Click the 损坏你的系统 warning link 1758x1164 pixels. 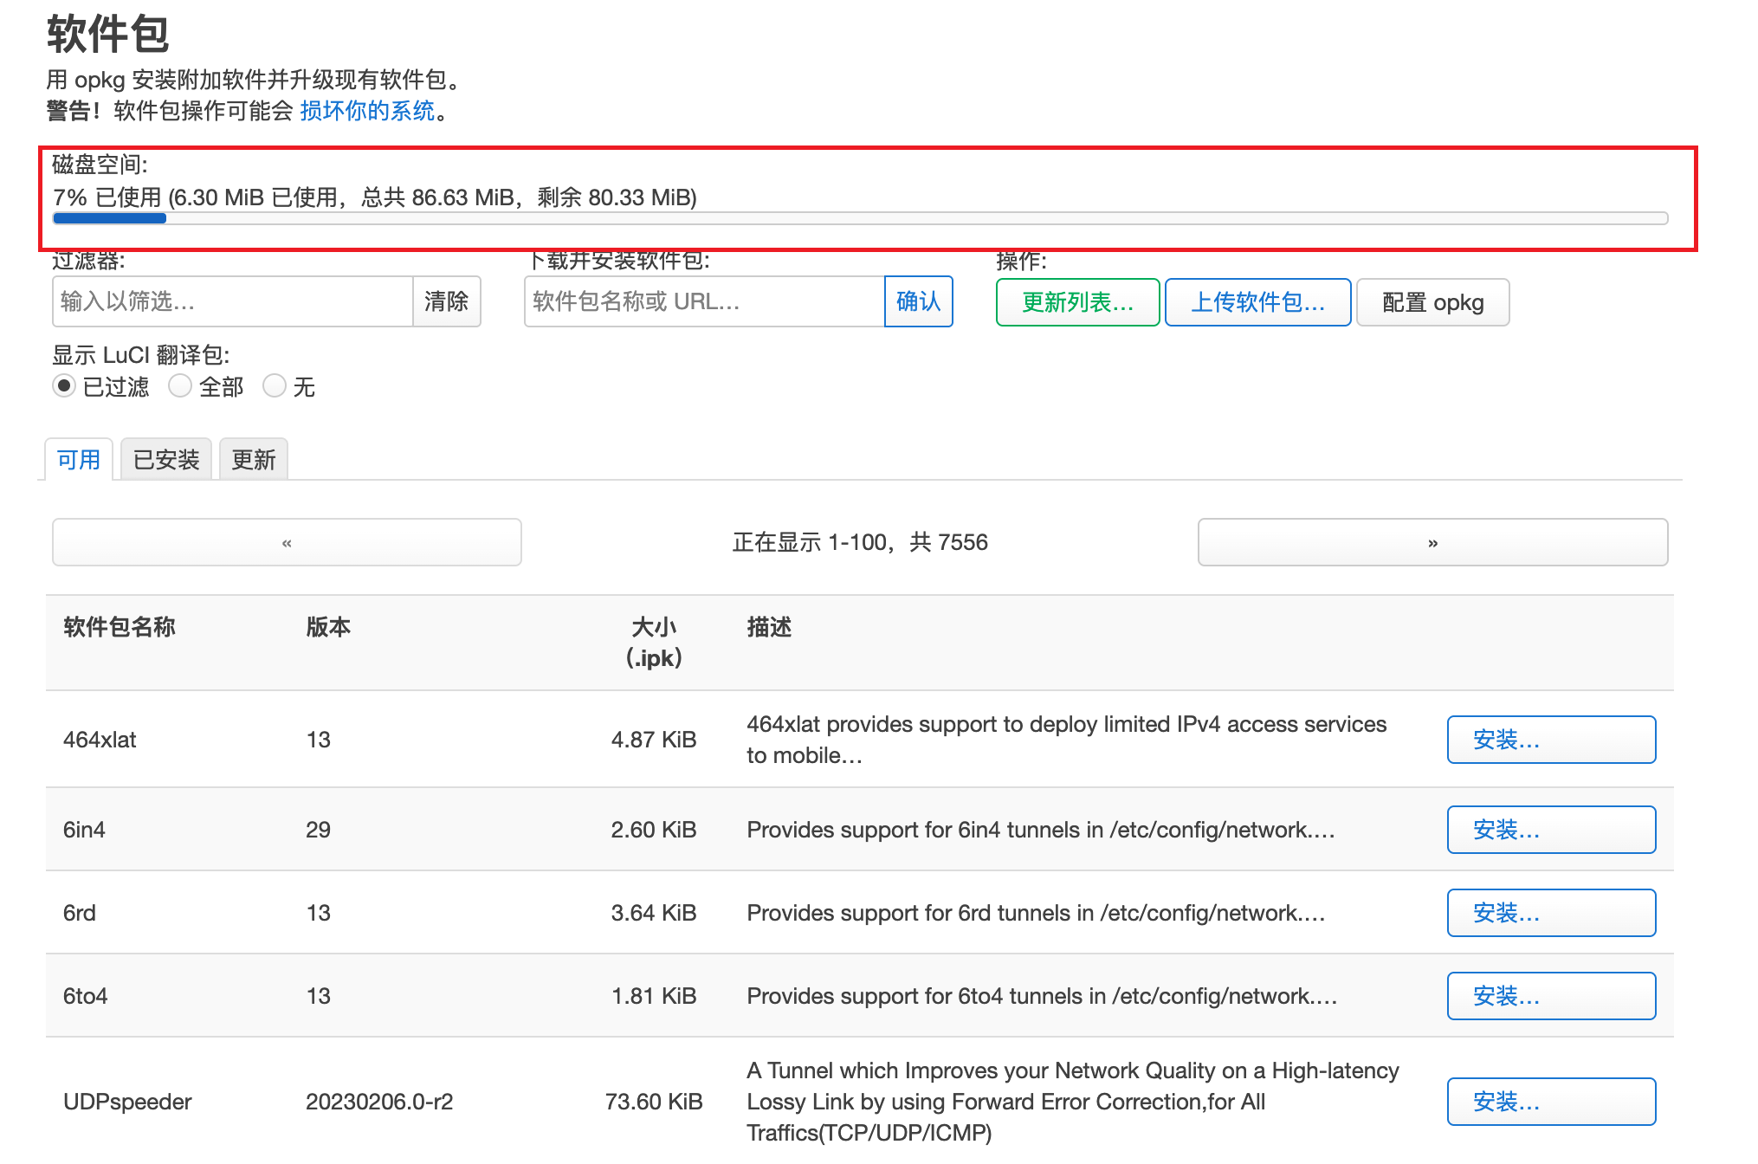(367, 111)
